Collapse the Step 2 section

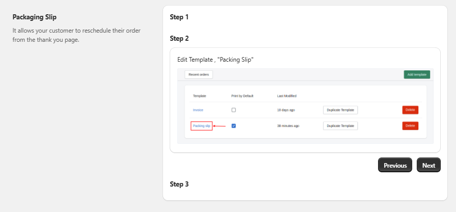[x=179, y=38]
